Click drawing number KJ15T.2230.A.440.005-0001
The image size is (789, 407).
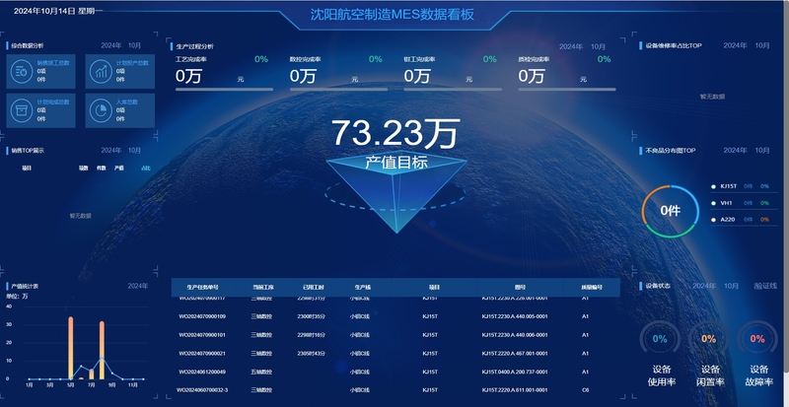coord(515,317)
